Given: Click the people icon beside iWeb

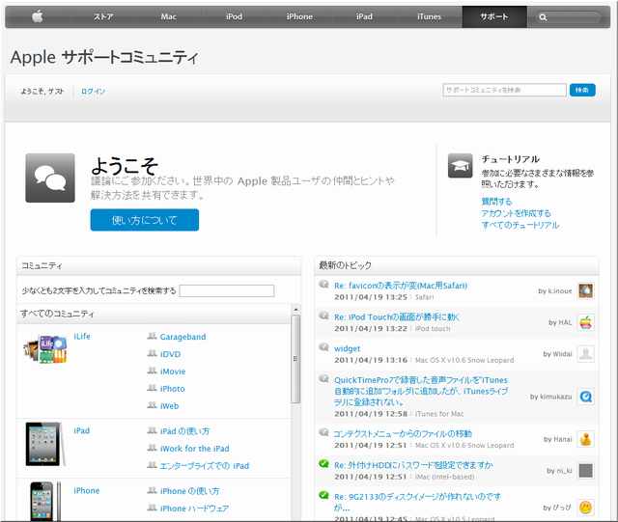Looking at the screenshot, I should (x=153, y=405).
